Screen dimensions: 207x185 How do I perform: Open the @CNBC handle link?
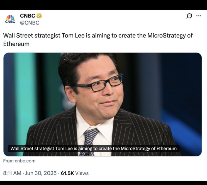pyautogui.click(x=30, y=23)
